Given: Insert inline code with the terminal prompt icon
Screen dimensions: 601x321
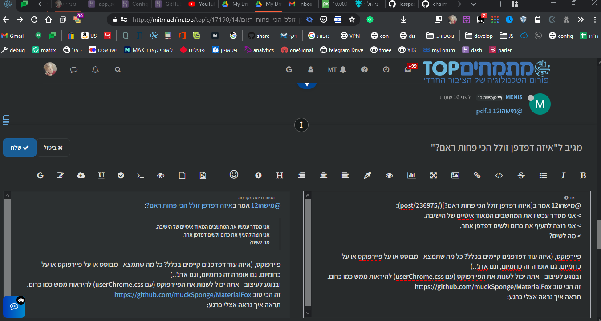Looking at the screenshot, I should coord(140,175).
